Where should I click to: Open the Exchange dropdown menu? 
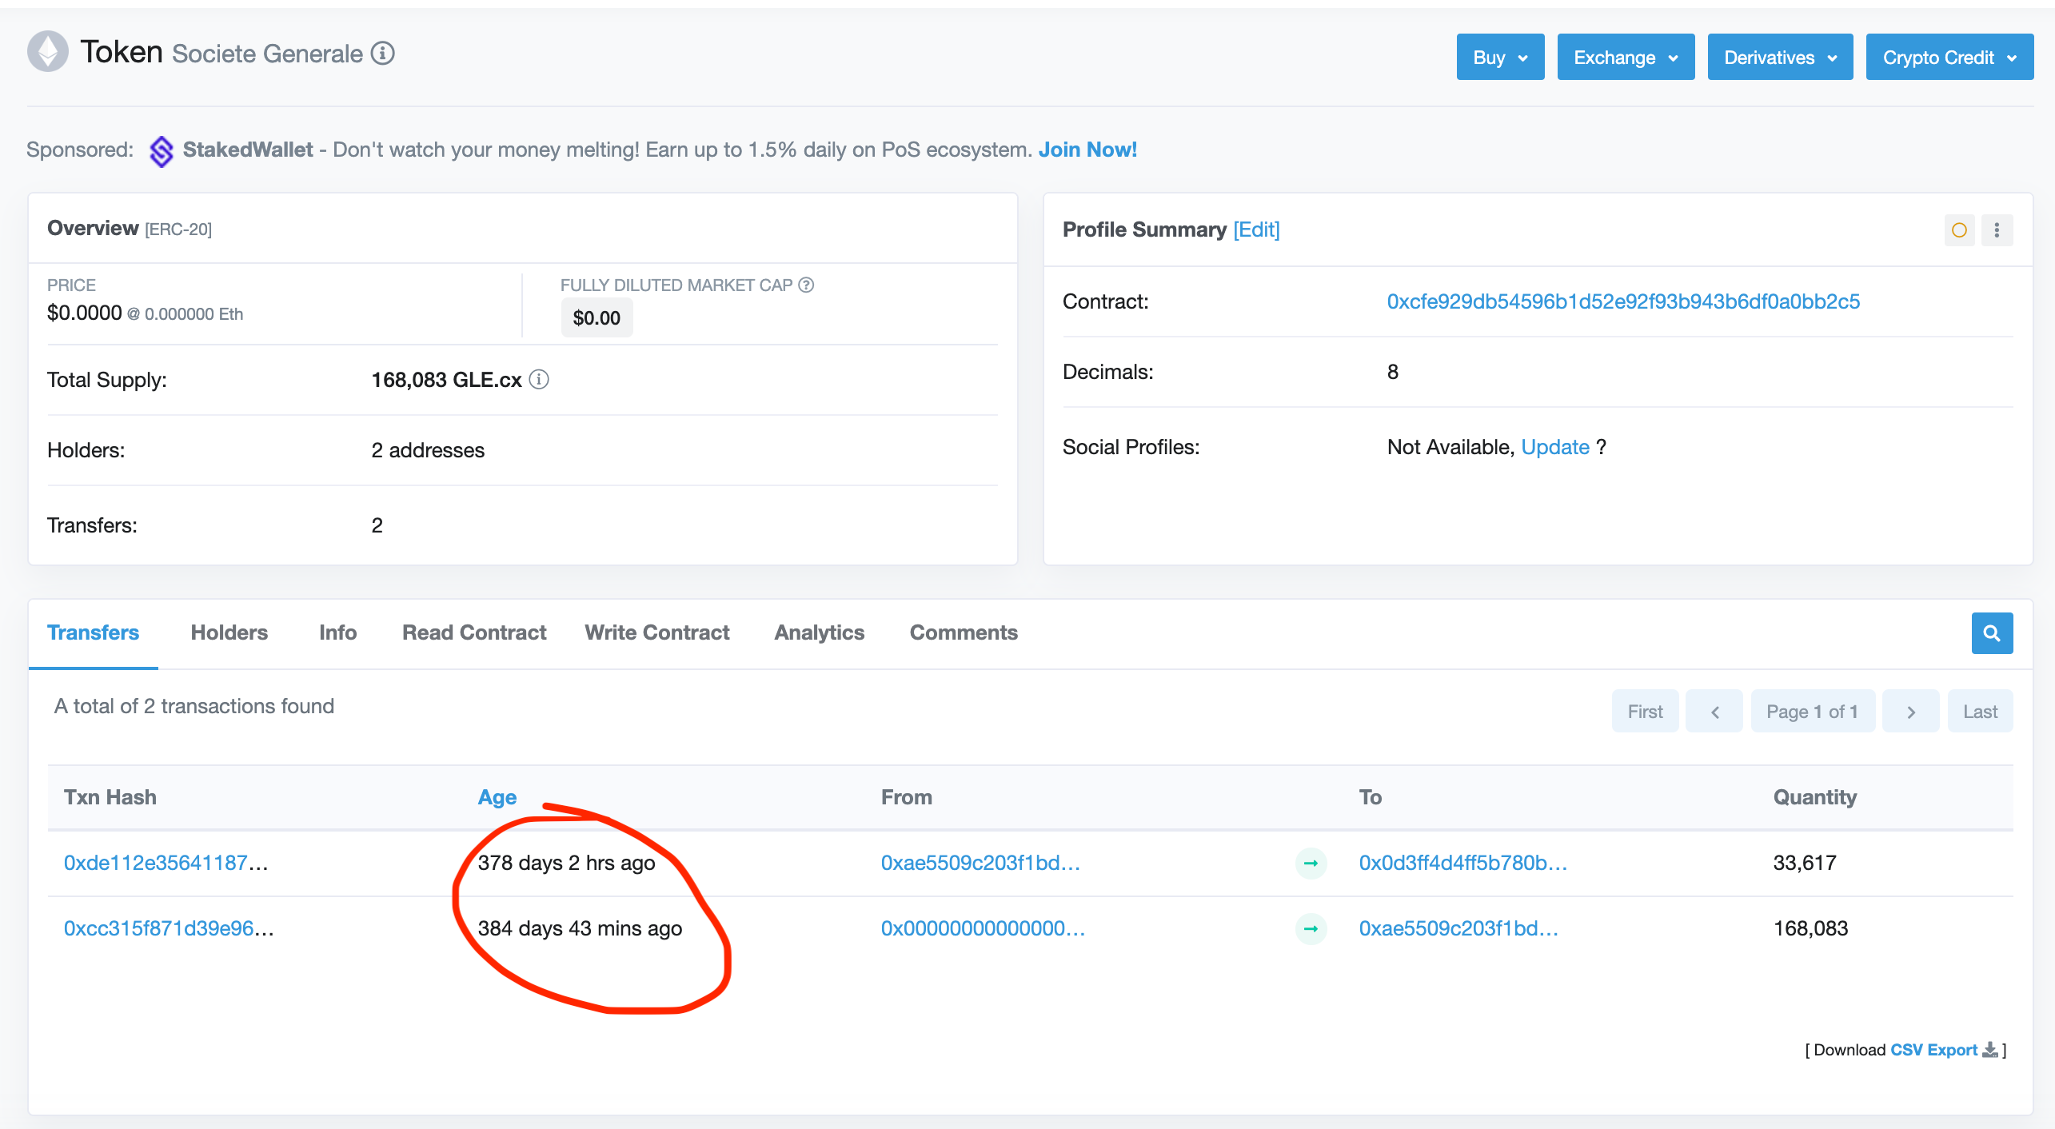pos(1626,58)
